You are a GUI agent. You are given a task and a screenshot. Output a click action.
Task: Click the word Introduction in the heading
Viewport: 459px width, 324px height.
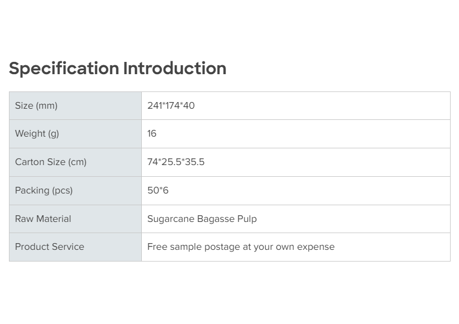175,69
